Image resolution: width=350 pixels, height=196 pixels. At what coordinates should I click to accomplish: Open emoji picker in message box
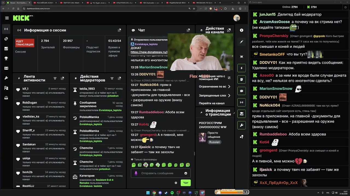[186, 173]
